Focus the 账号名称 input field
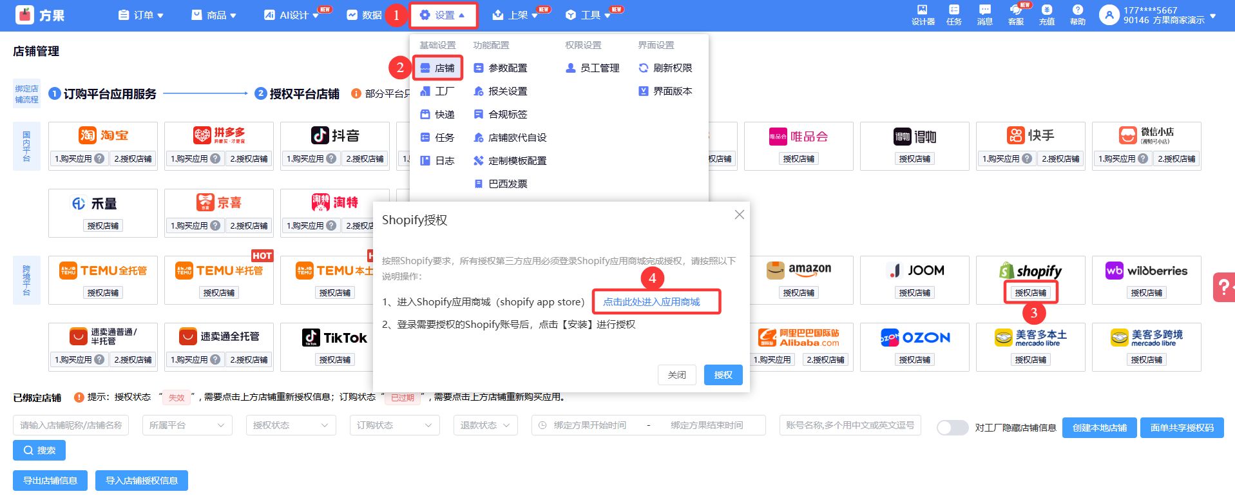Image resolution: width=1235 pixels, height=496 pixels. point(850,425)
